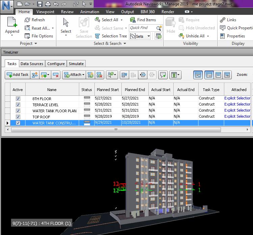The height and width of the screenshot is (235, 253).
Task: Click the Links icon in Display panel
Action: click(223, 20)
